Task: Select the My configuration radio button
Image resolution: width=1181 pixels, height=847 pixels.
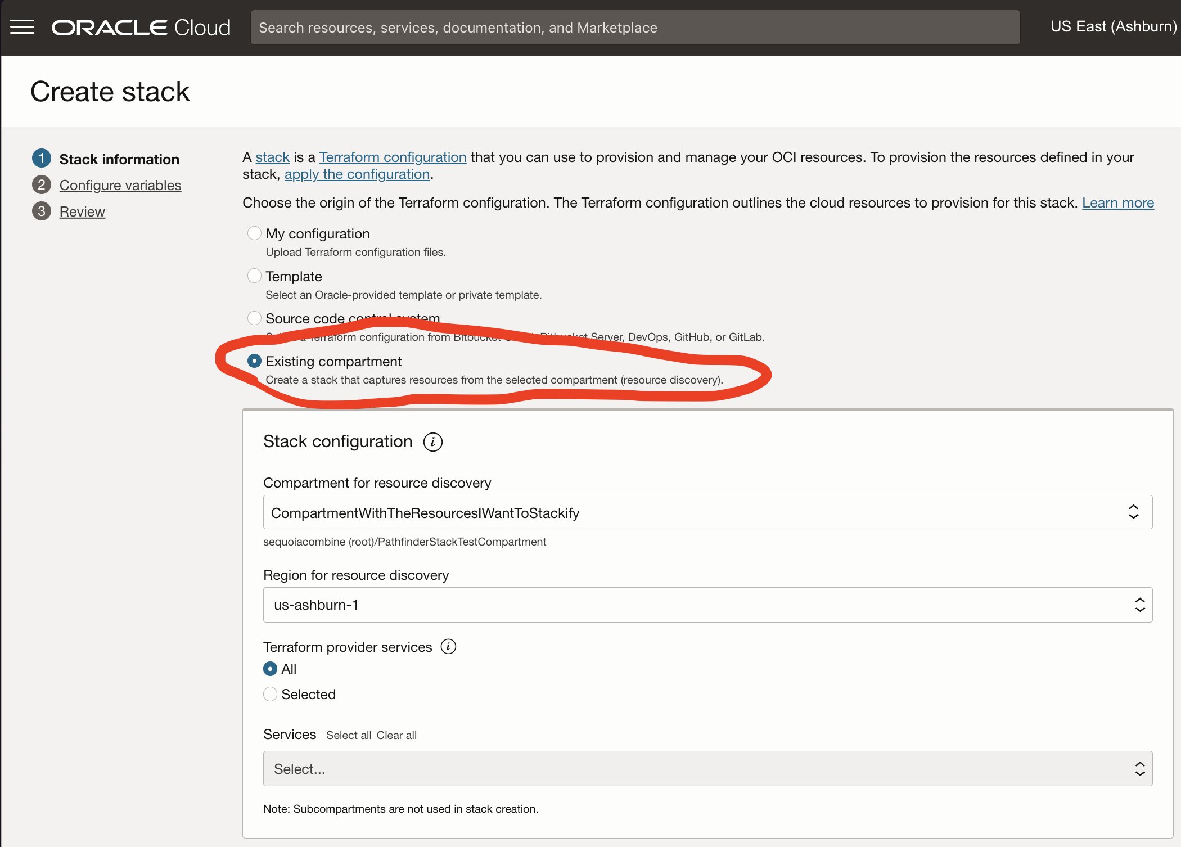Action: point(254,233)
